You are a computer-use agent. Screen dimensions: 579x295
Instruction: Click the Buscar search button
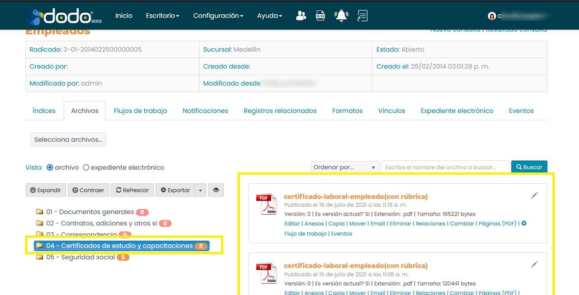pyautogui.click(x=529, y=167)
